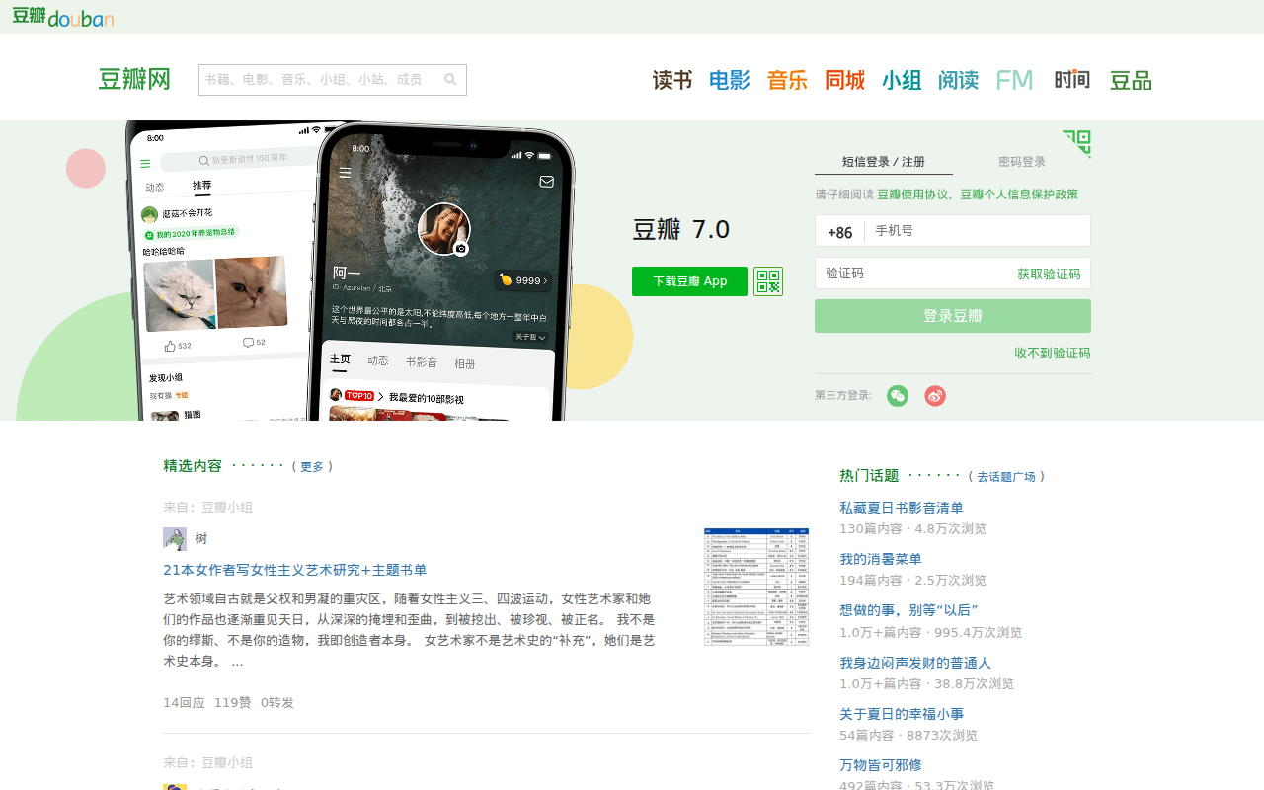Click the author name 树
Viewport: 1264px width, 790px height.
click(x=201, y=539)
